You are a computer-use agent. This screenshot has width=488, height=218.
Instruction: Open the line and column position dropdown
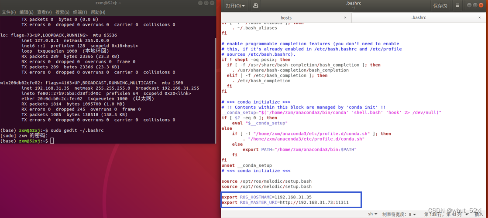446,214
